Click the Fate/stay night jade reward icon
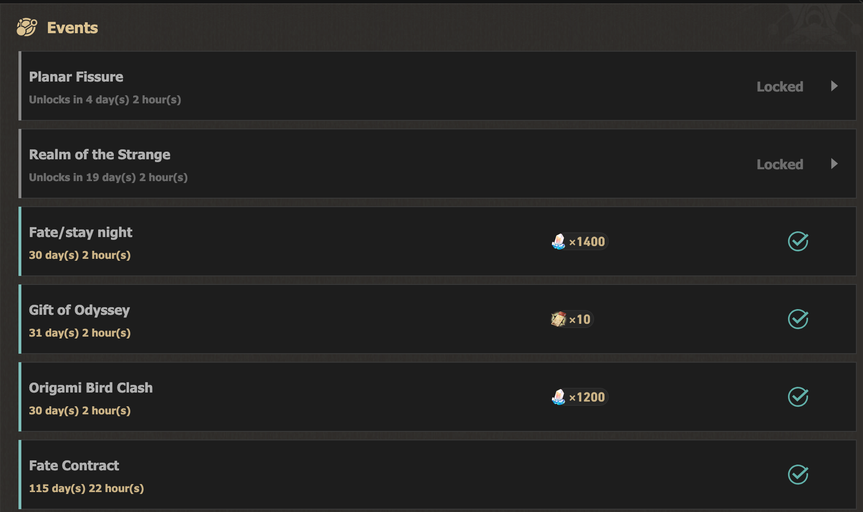 [x=559, y=242]
